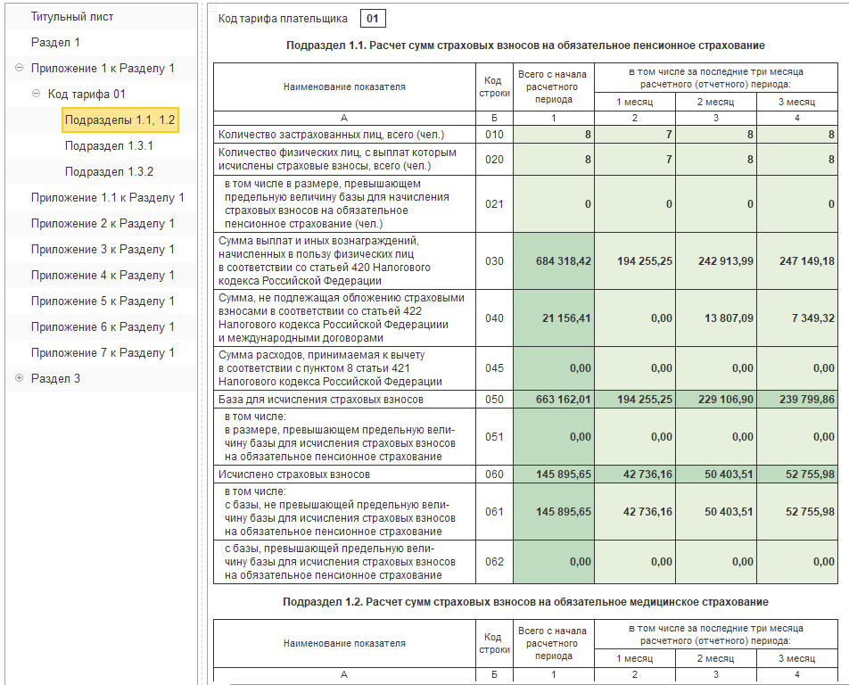Select Приложение 5 к Разделу 1
The image size is (849, 685).
pos(103,301)
